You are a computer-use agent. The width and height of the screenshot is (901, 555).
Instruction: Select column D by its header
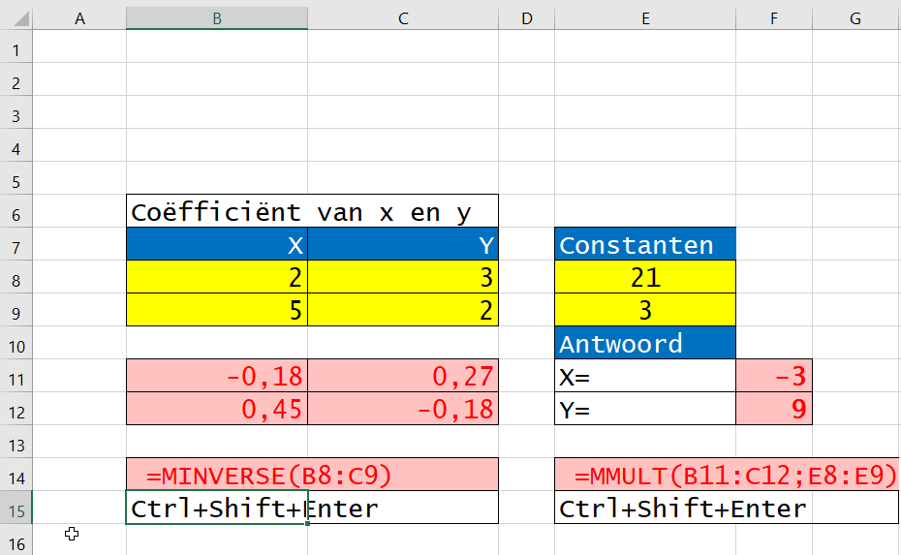click(526, 17)
